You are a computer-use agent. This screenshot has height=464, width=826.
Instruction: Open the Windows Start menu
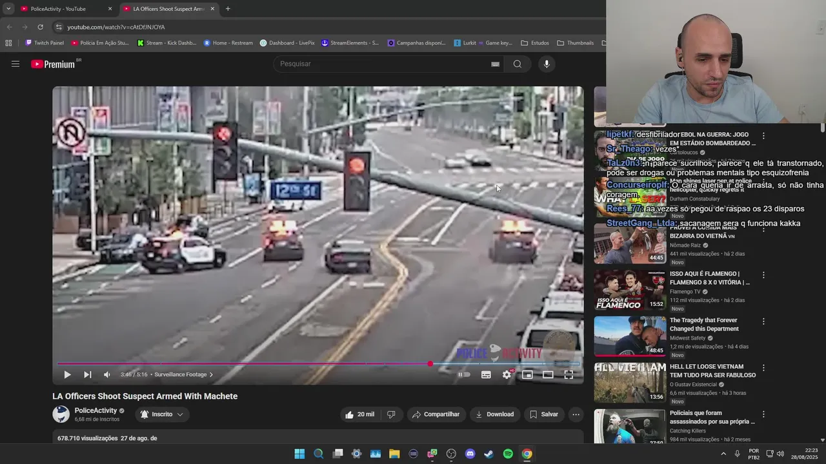tap(299, 454)
